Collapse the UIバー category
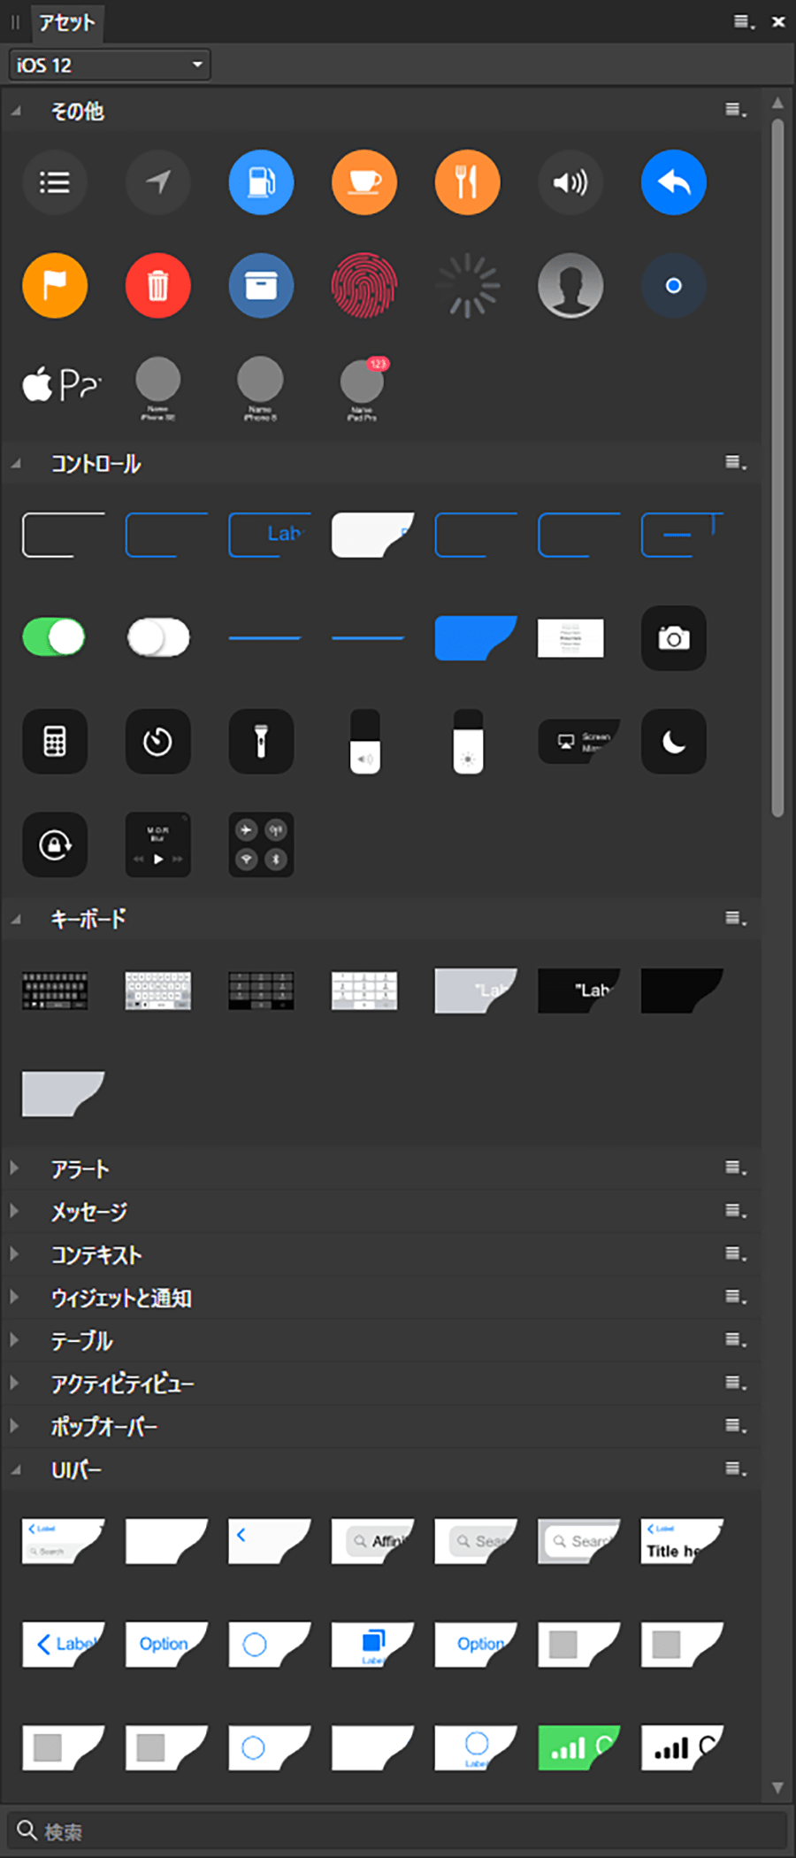Viewport: 796px width, 1858px height. 15,1469
